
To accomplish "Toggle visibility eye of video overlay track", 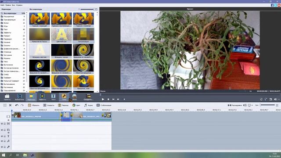I will pyautogui.click(x=2, y=130).
